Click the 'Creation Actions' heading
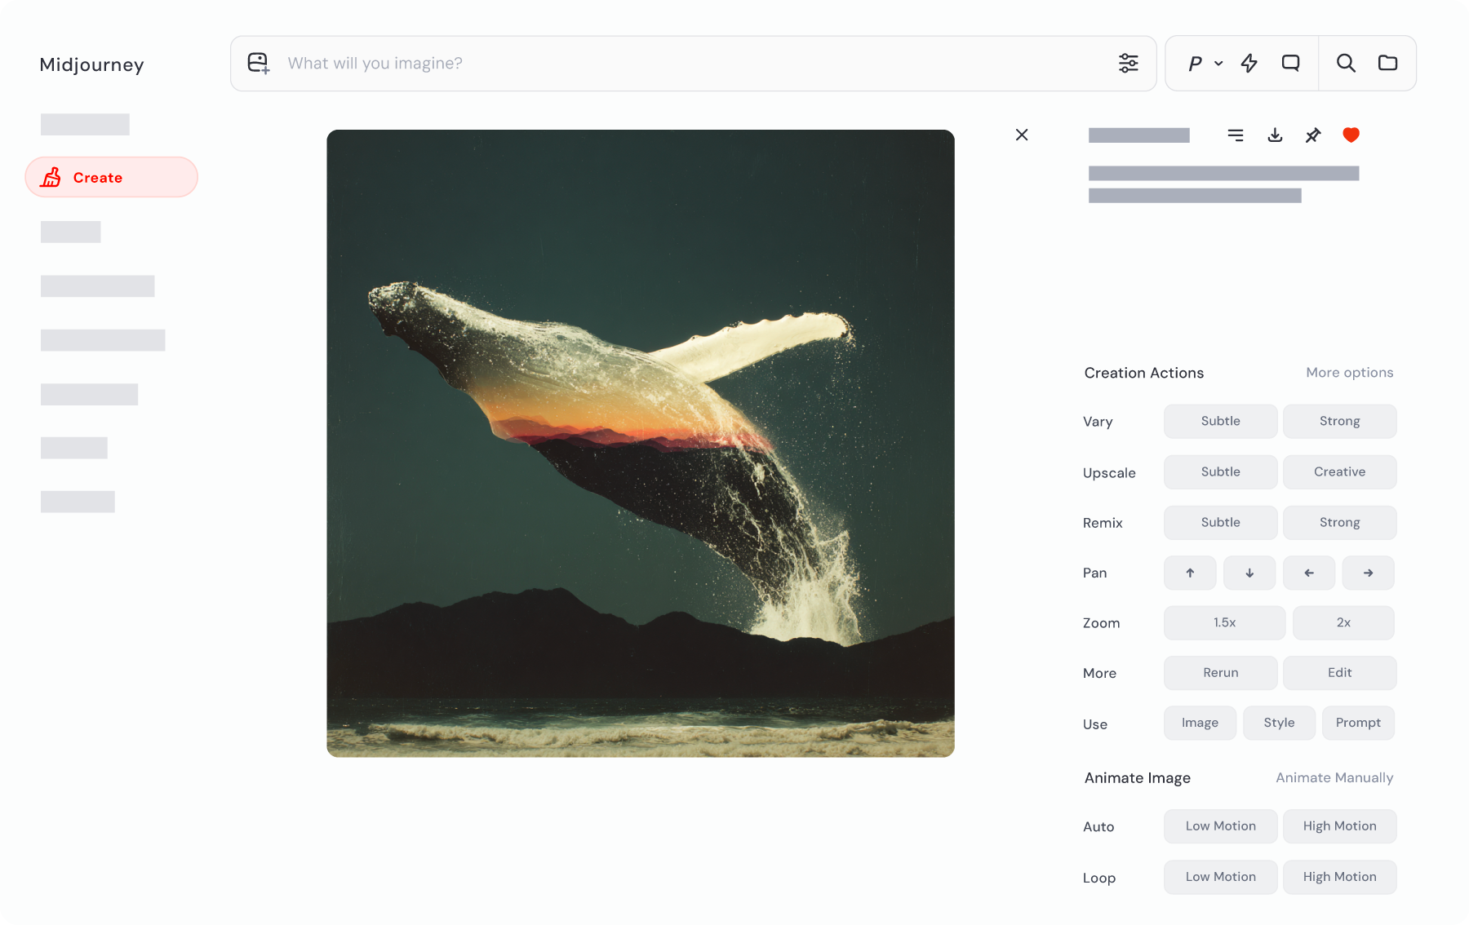This screenshot has width=1469, height=925. [x=1143, y=373]
